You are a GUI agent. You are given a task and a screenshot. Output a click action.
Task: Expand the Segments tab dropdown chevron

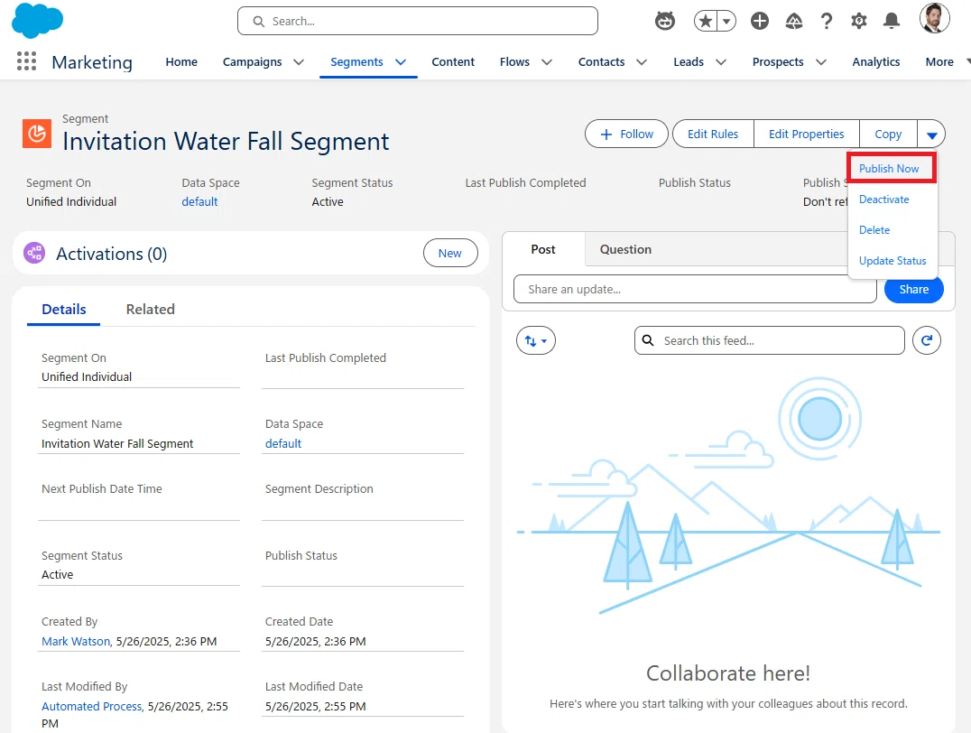pos(401,62)
